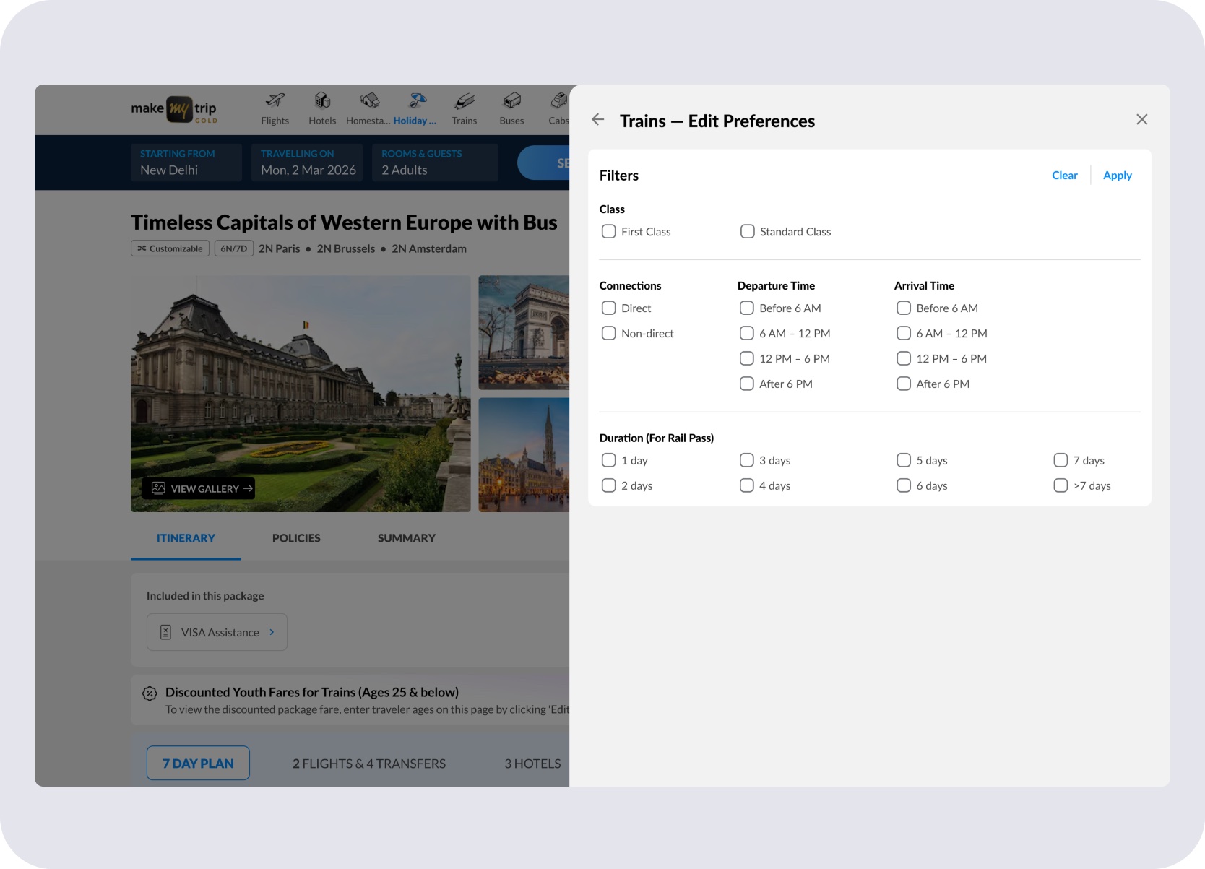
Task: Expand VISA Assistance using its chevron
Action: (x=272, y=632)
